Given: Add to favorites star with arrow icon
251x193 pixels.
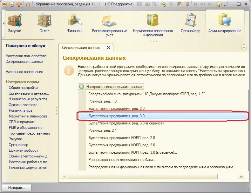Looking at the screenshot, I should pos(163,4).
